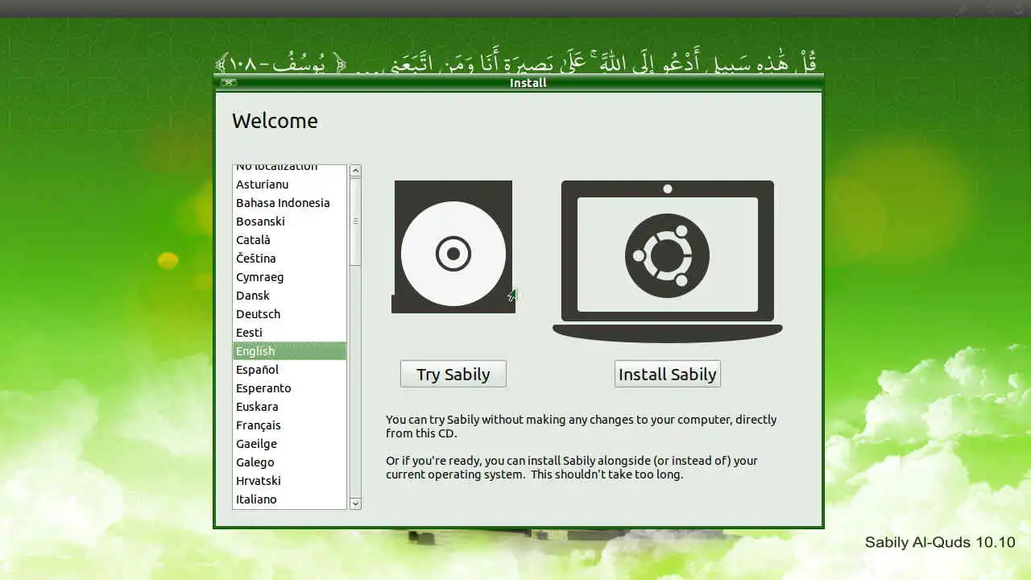1031x580 pixels.
Task: Click the language list scroll down arrow
Action: tap(355, 503)
